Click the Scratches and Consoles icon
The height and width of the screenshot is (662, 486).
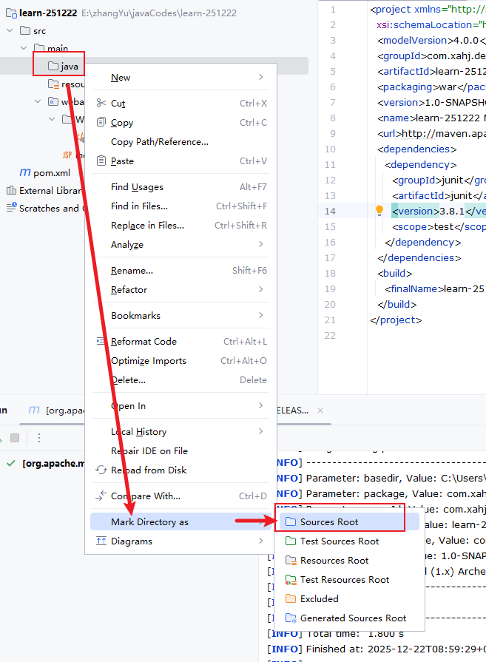[x=11, y=208]
